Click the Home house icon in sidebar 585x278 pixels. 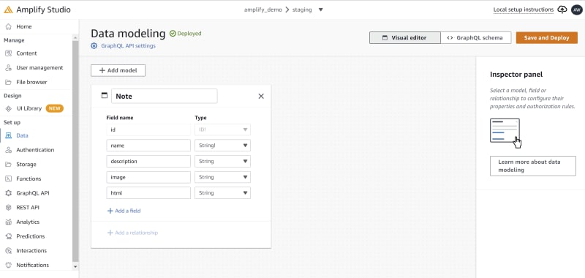tap(9, 27)
